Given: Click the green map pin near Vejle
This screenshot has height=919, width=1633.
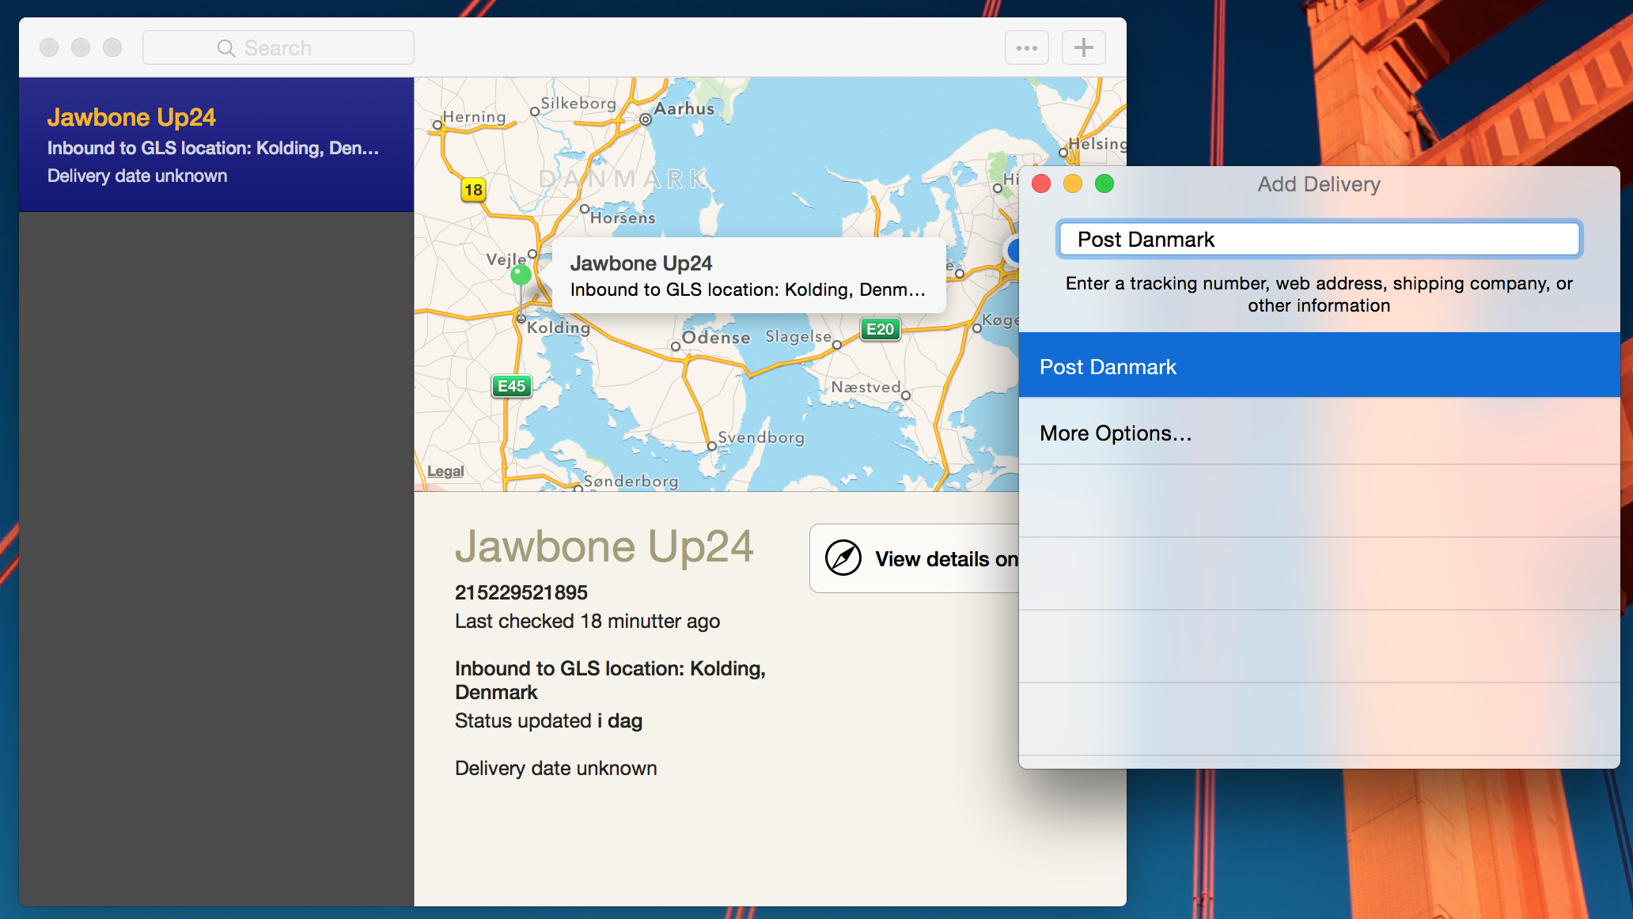Looking at the screenshot, I should 521,275.
